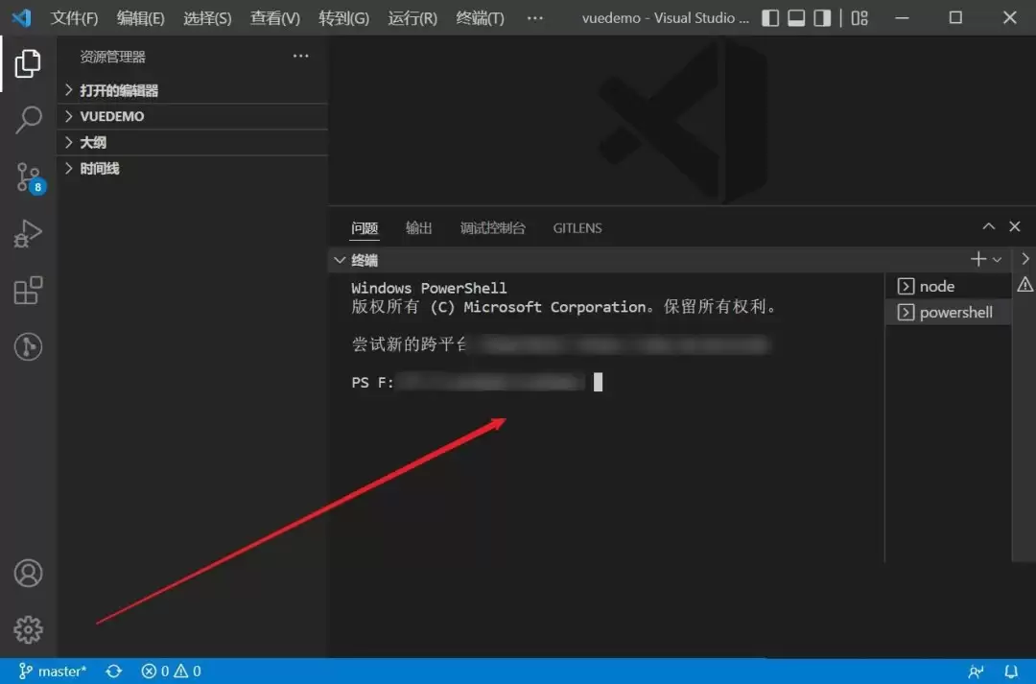Viewport: 1036px width, 684px height.
Task: Switch to the 调试控制台 panel tab
Action: coord(492,228)
